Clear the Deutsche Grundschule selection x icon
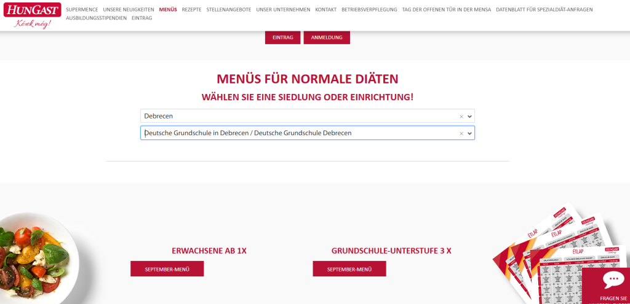 pyautogui.click(x=461, y=133)
